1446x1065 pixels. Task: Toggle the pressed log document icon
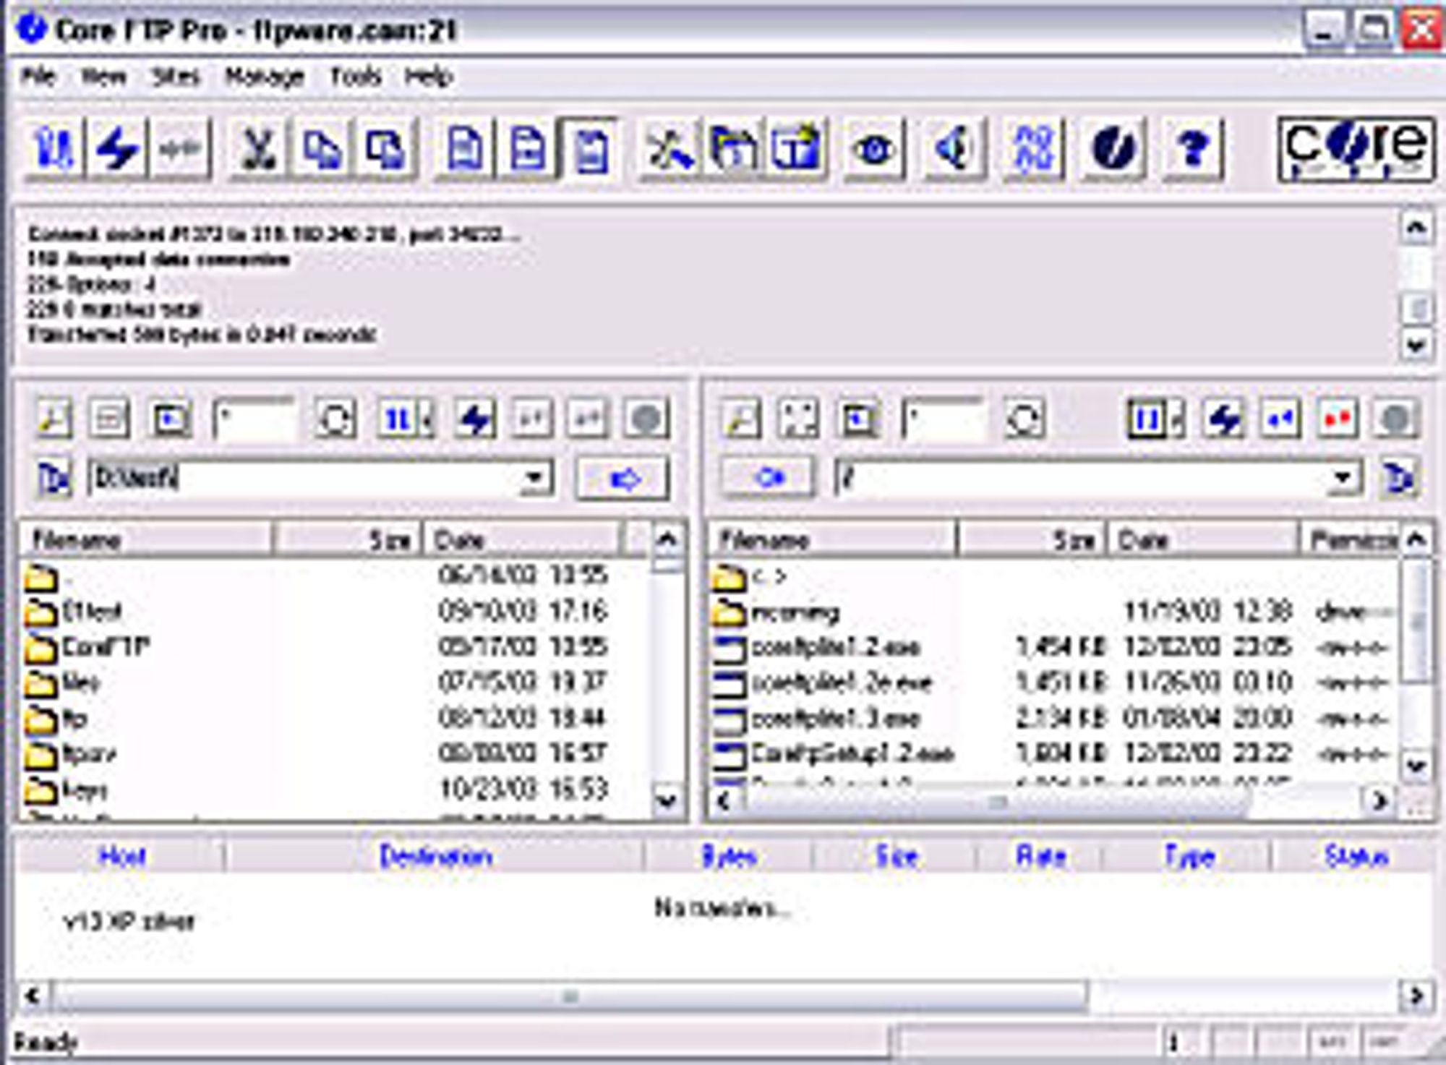point(589,149)
